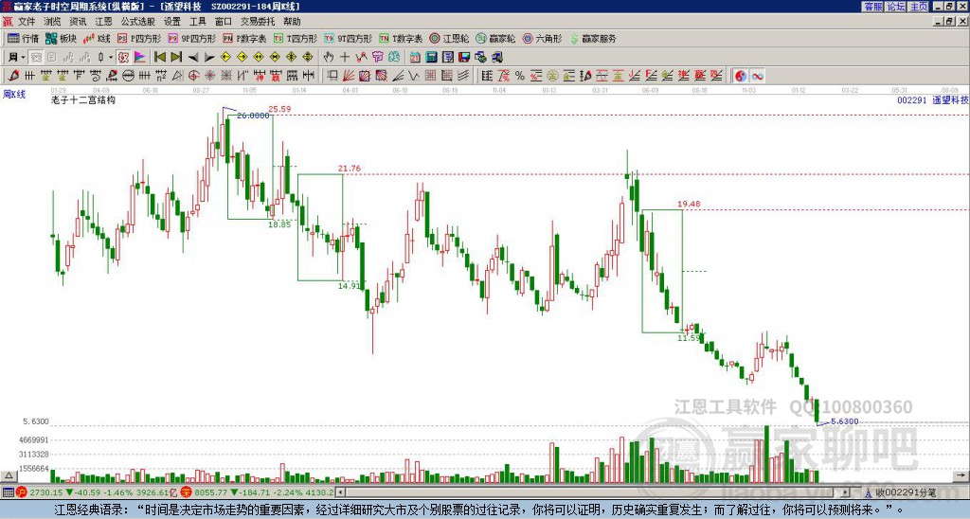Open 赢家服务 link in toolbar
The image size is (970, 519).
pyautogui.click(x=593, y=38)
